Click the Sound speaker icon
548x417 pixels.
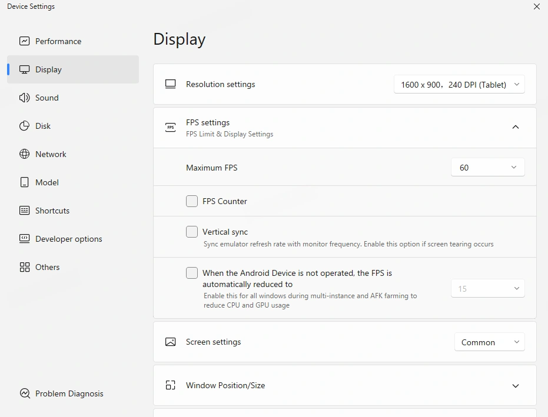point(24,98)
